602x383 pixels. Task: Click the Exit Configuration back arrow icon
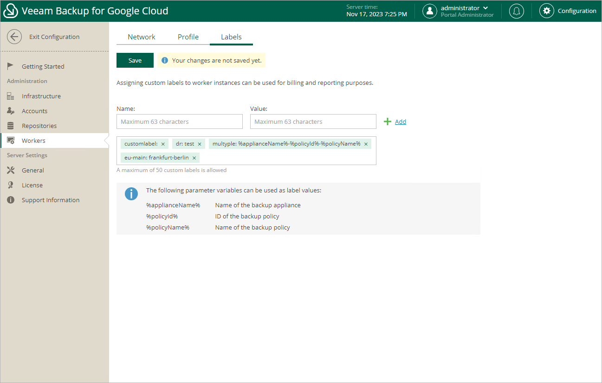[14, 37]
